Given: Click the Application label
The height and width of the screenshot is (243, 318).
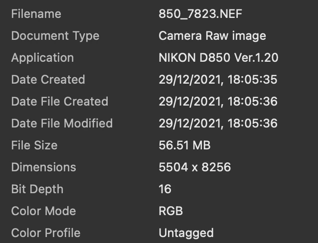Looking at the screenshot, I should pyautogui.click(x=42, y=58).
